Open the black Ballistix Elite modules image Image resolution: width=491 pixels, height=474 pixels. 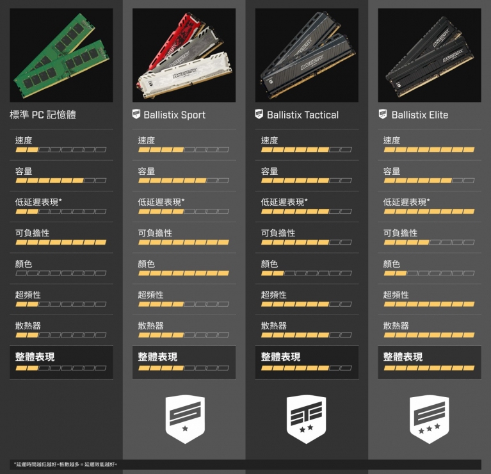pos(430,55)
